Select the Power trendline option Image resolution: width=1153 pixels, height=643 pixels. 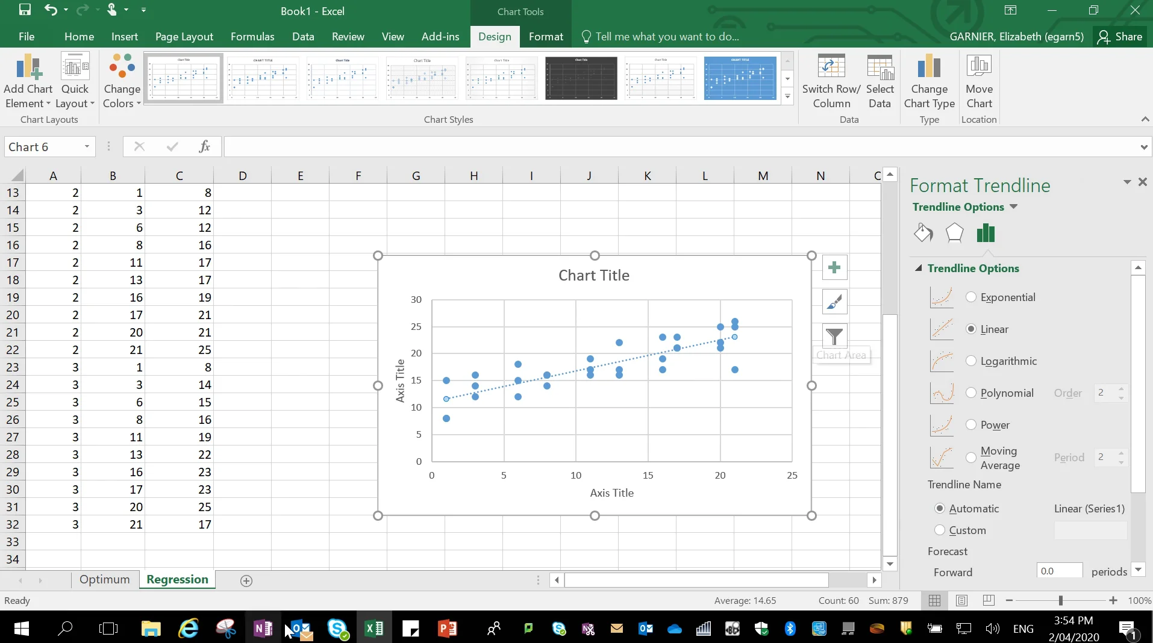pyautogui.click(x=971, y=424)
